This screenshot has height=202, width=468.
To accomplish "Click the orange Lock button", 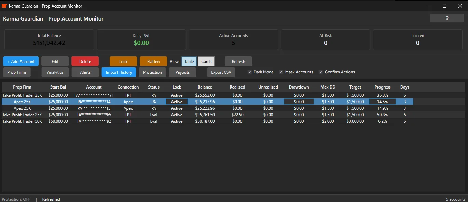I will pos(123,62).
